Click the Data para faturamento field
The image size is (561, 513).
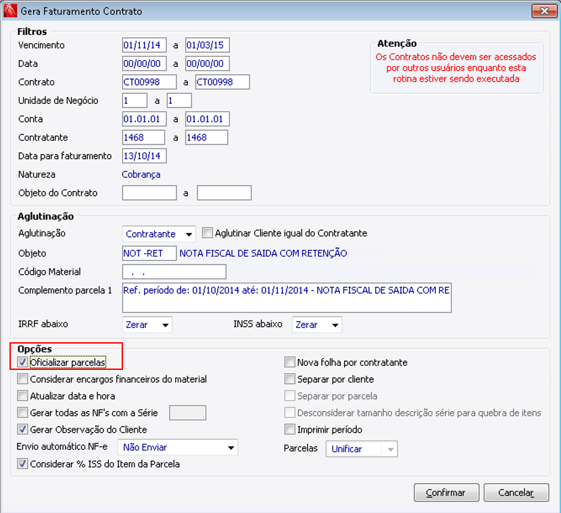pos(144,156)
